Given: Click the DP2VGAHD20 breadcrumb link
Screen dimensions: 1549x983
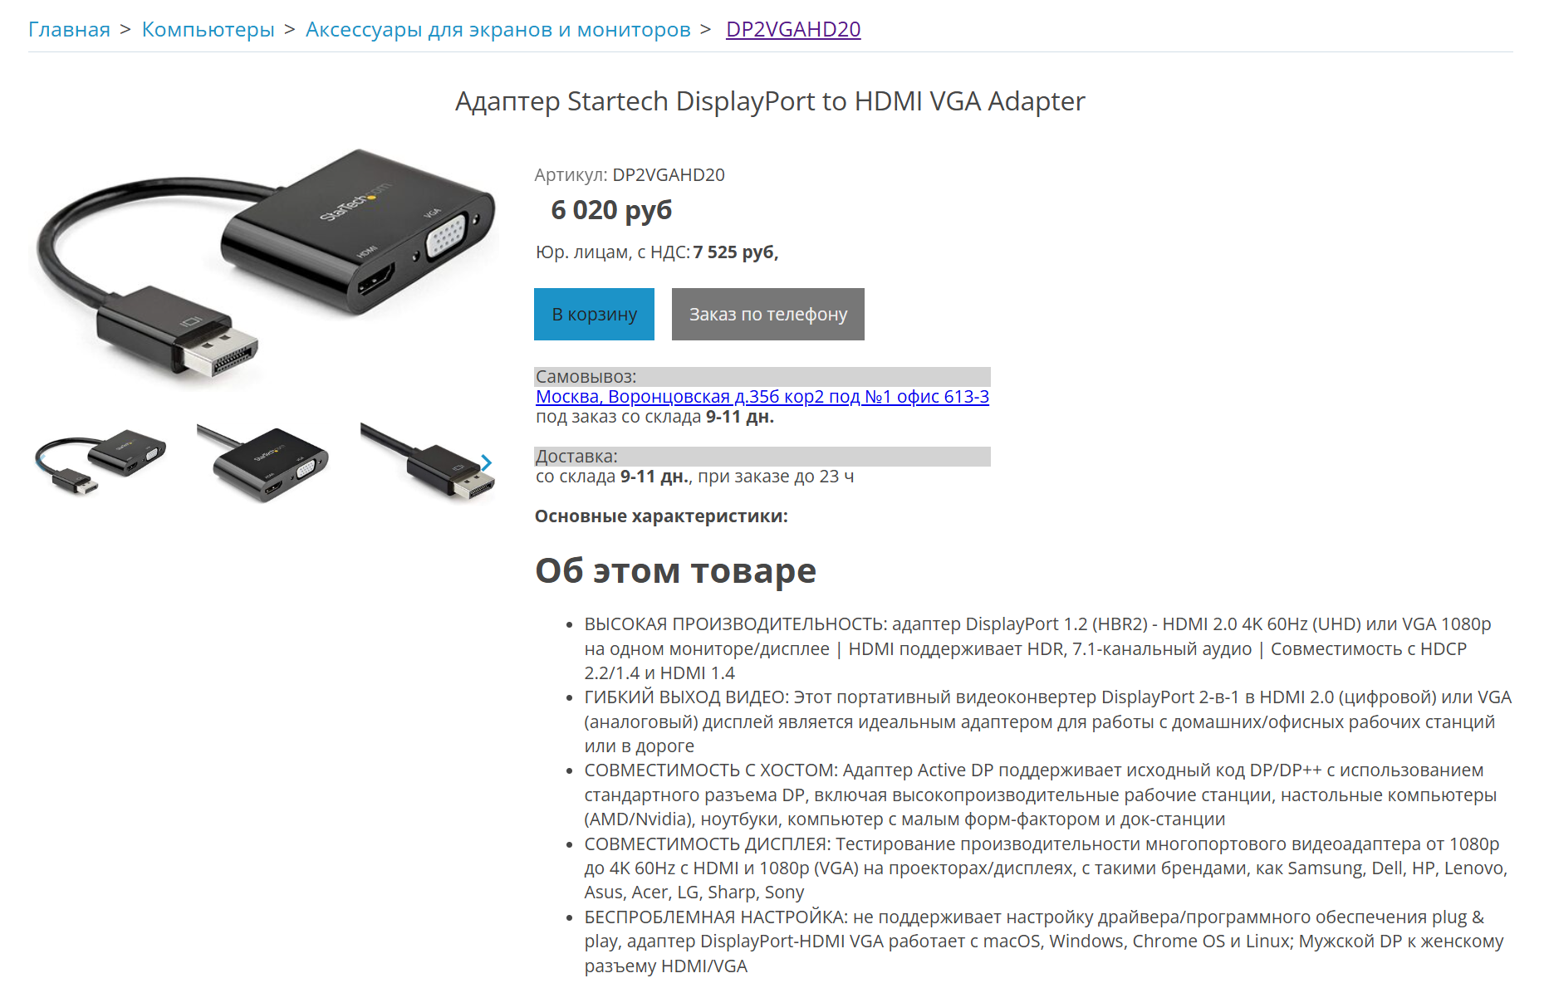Looking at the screenshot, I should [x=793, y=29].
